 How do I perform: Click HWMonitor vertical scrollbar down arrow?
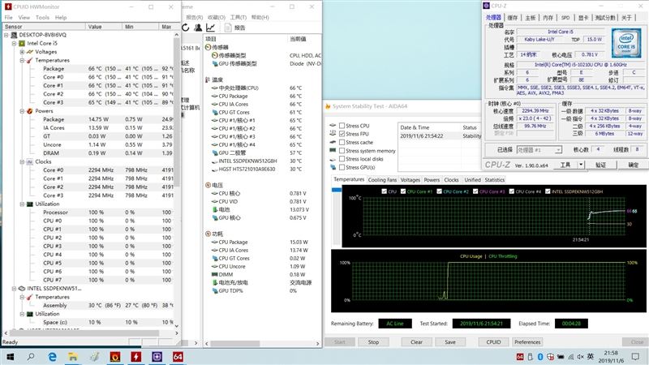[177, 326]
